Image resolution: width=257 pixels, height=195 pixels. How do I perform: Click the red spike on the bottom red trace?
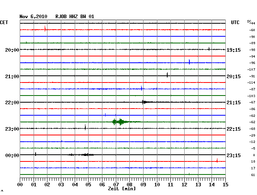217,161
